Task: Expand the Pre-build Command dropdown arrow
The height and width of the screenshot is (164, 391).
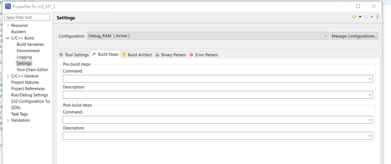Action: click(370, 79)
